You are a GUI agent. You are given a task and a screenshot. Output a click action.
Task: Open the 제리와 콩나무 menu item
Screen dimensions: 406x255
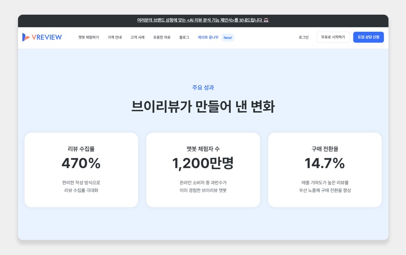(x=208, y=37)
